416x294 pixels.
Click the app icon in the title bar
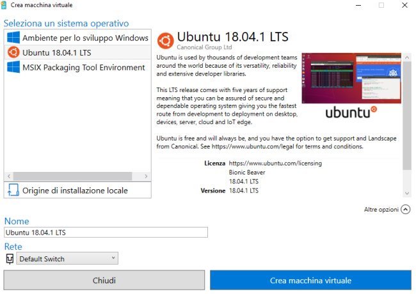point(4,5)
